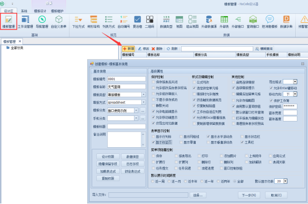Click 设计权限 button
This screenshot has height=204, width=308.
click(108, 157)
